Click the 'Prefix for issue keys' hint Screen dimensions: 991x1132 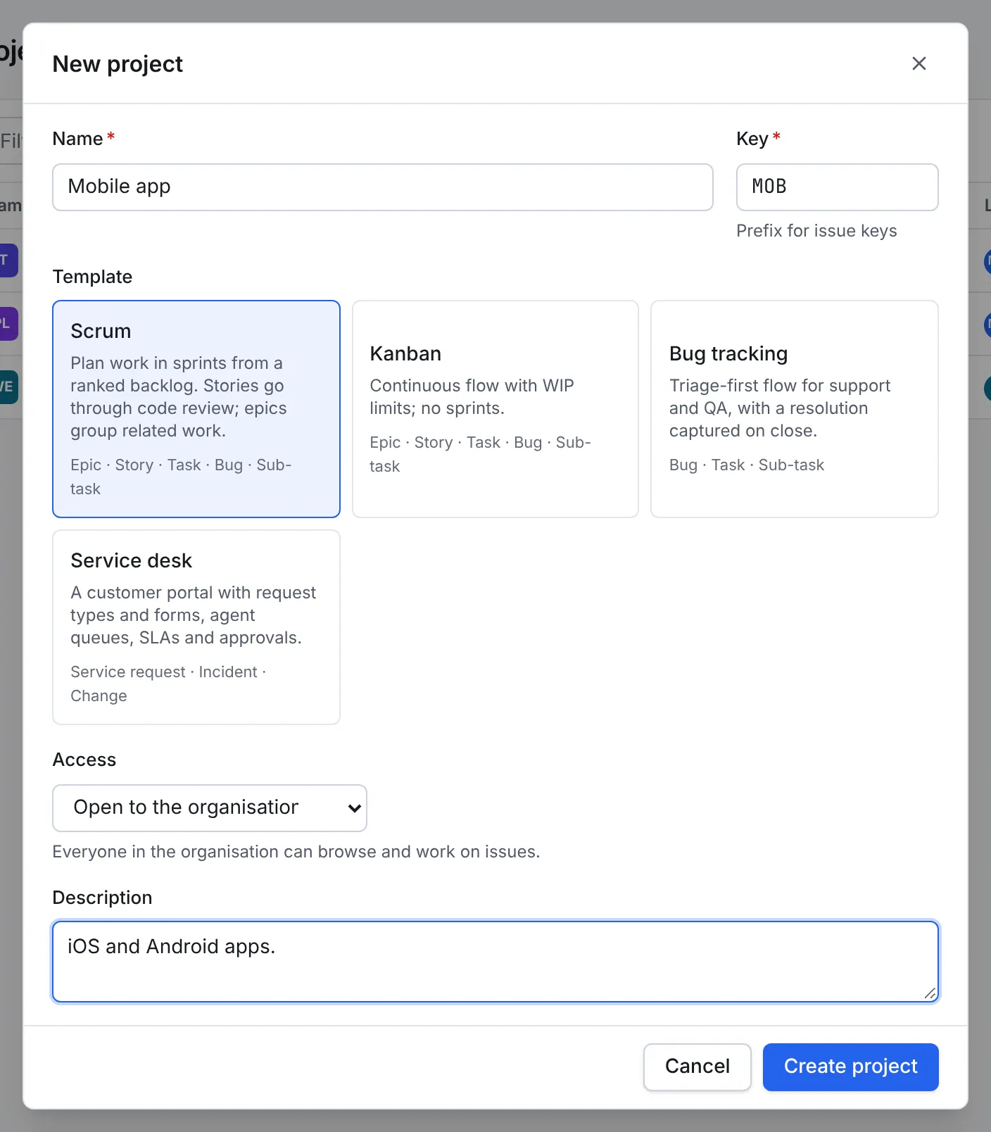[x=816, y=231]
